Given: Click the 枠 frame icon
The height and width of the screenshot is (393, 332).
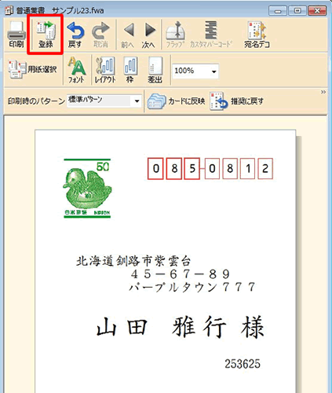Looking at the screenshot, I should [x=130, y=70].
